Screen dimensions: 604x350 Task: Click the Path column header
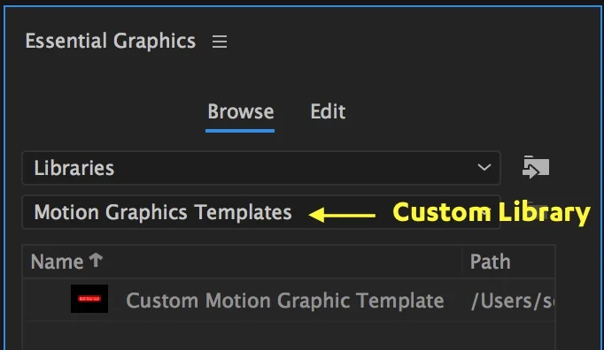[490, 262]
